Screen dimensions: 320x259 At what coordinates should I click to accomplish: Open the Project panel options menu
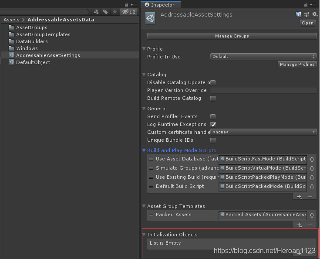point(134,5)
